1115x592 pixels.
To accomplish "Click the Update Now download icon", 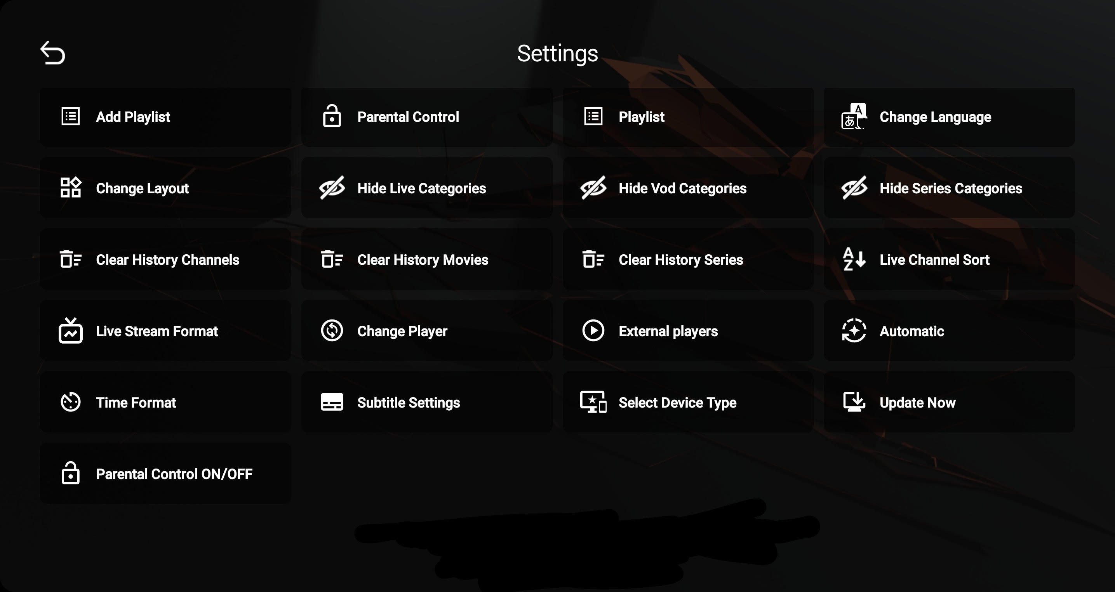I will click(854, 402).
